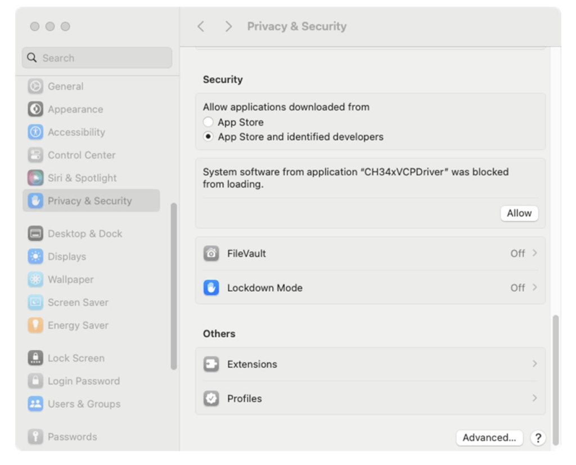Open the Advanced options dialog

point(489,437)
